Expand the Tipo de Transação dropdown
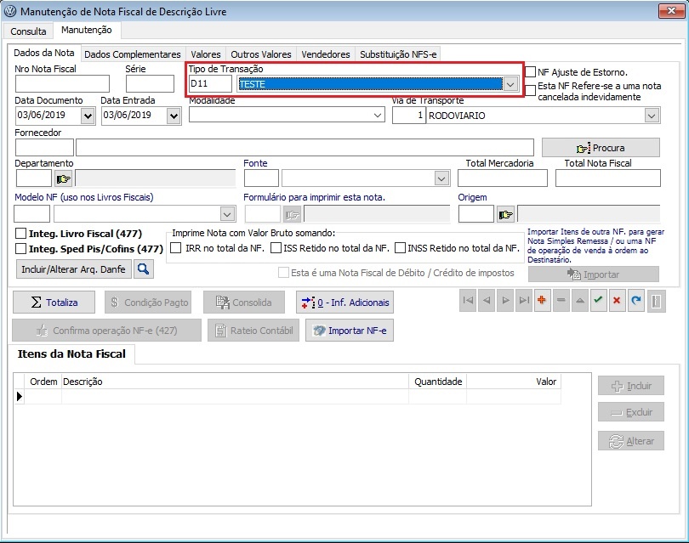Screen dimensions: 689x543 [x=510, y=84]
